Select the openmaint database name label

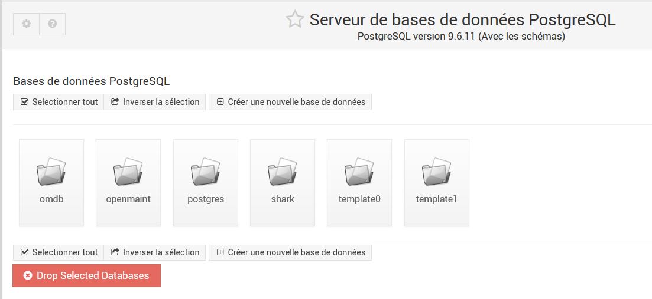pos(128,199)
